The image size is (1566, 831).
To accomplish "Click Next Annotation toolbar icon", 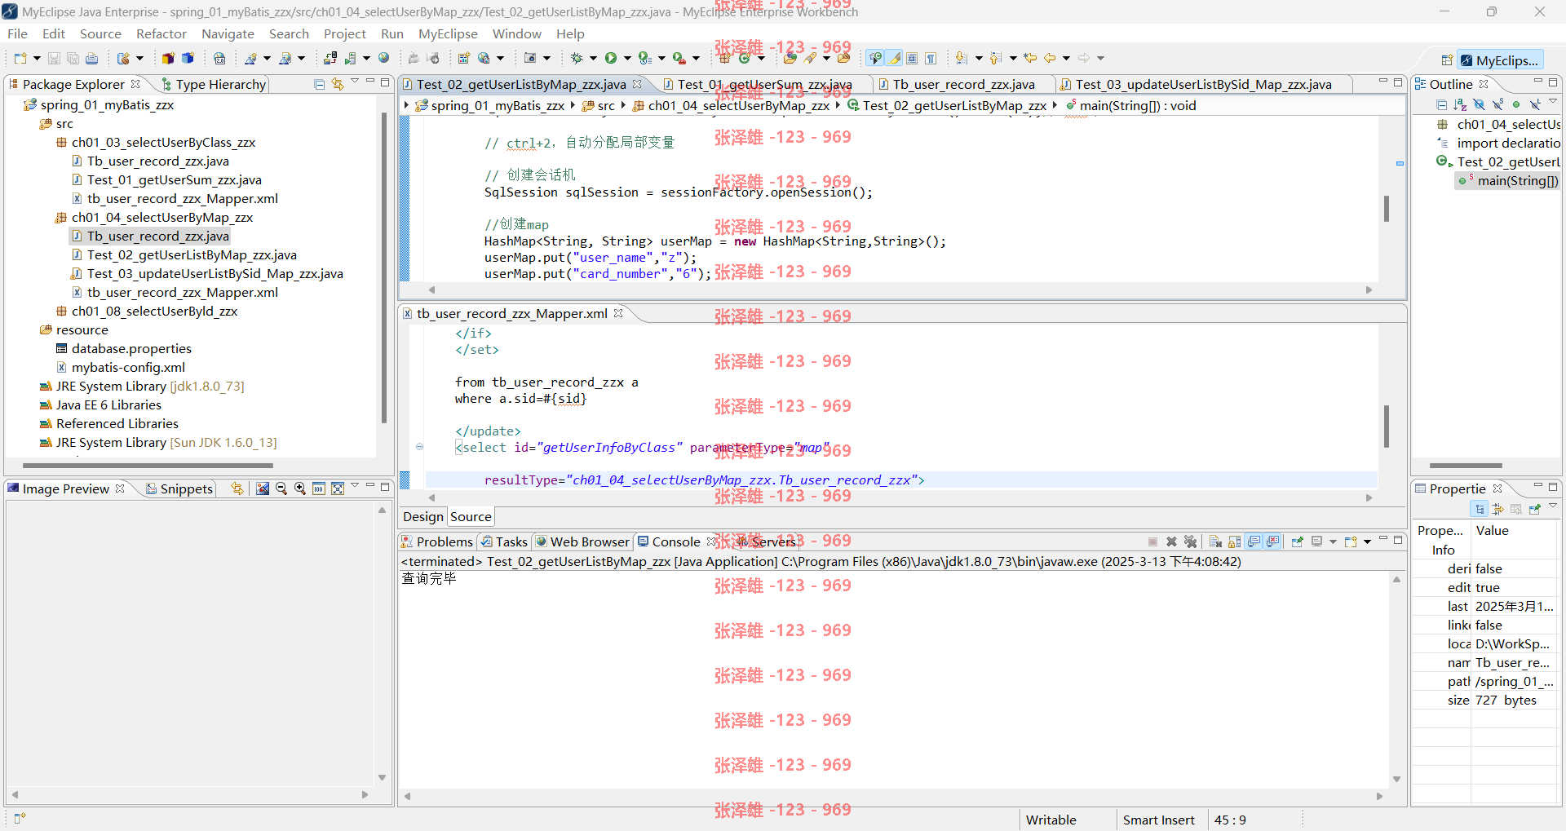I will (961, 58).
